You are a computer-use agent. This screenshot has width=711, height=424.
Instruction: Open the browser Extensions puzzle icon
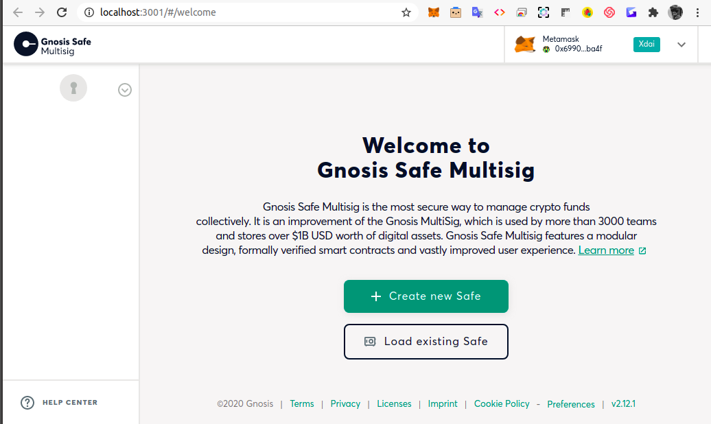(x=653, y=12)
